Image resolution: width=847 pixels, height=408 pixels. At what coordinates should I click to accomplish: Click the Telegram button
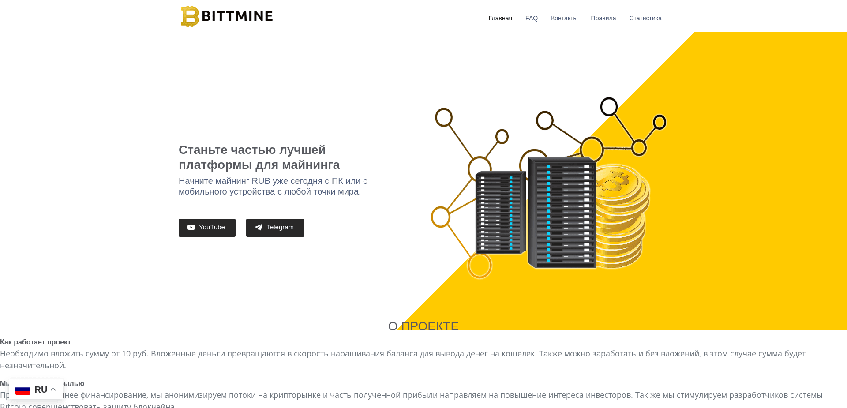pos(275,228)
